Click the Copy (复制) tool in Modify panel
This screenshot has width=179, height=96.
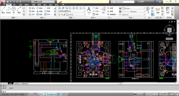tap(32, 11)
